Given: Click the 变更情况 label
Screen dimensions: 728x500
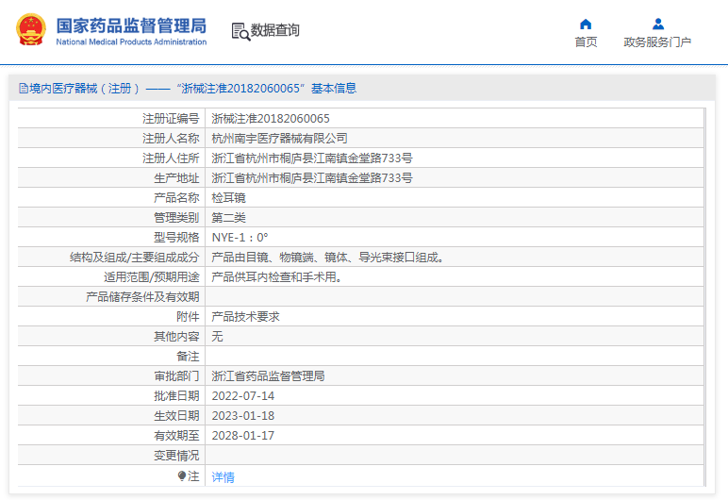Looking at the screenshot, I should pyautogui.click(x=176, y=456).
